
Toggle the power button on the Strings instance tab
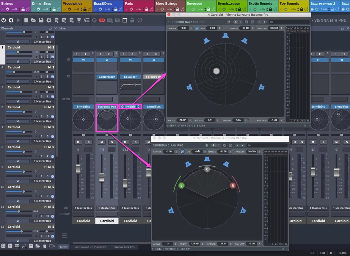pos(7,9)
